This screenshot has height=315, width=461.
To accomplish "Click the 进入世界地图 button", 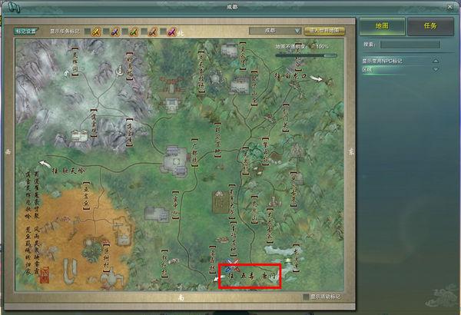I will click(325, 31).
